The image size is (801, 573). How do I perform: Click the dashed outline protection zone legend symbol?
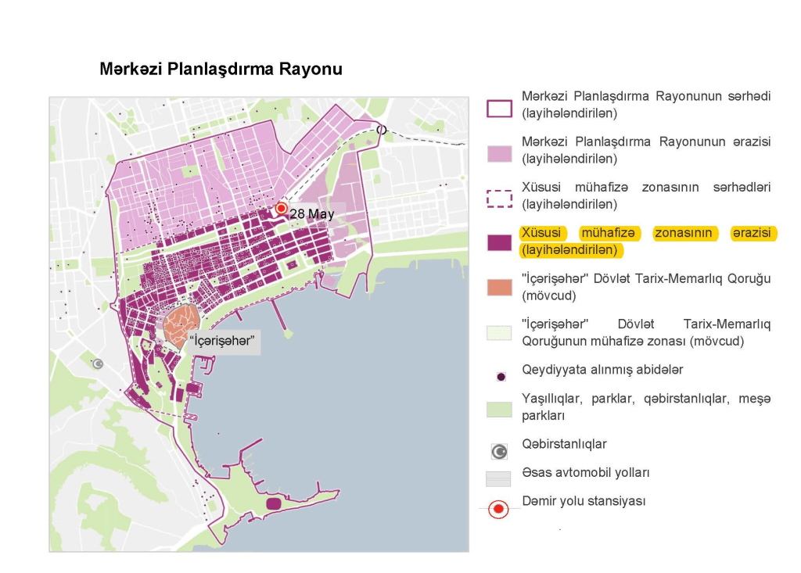(499, 199)
